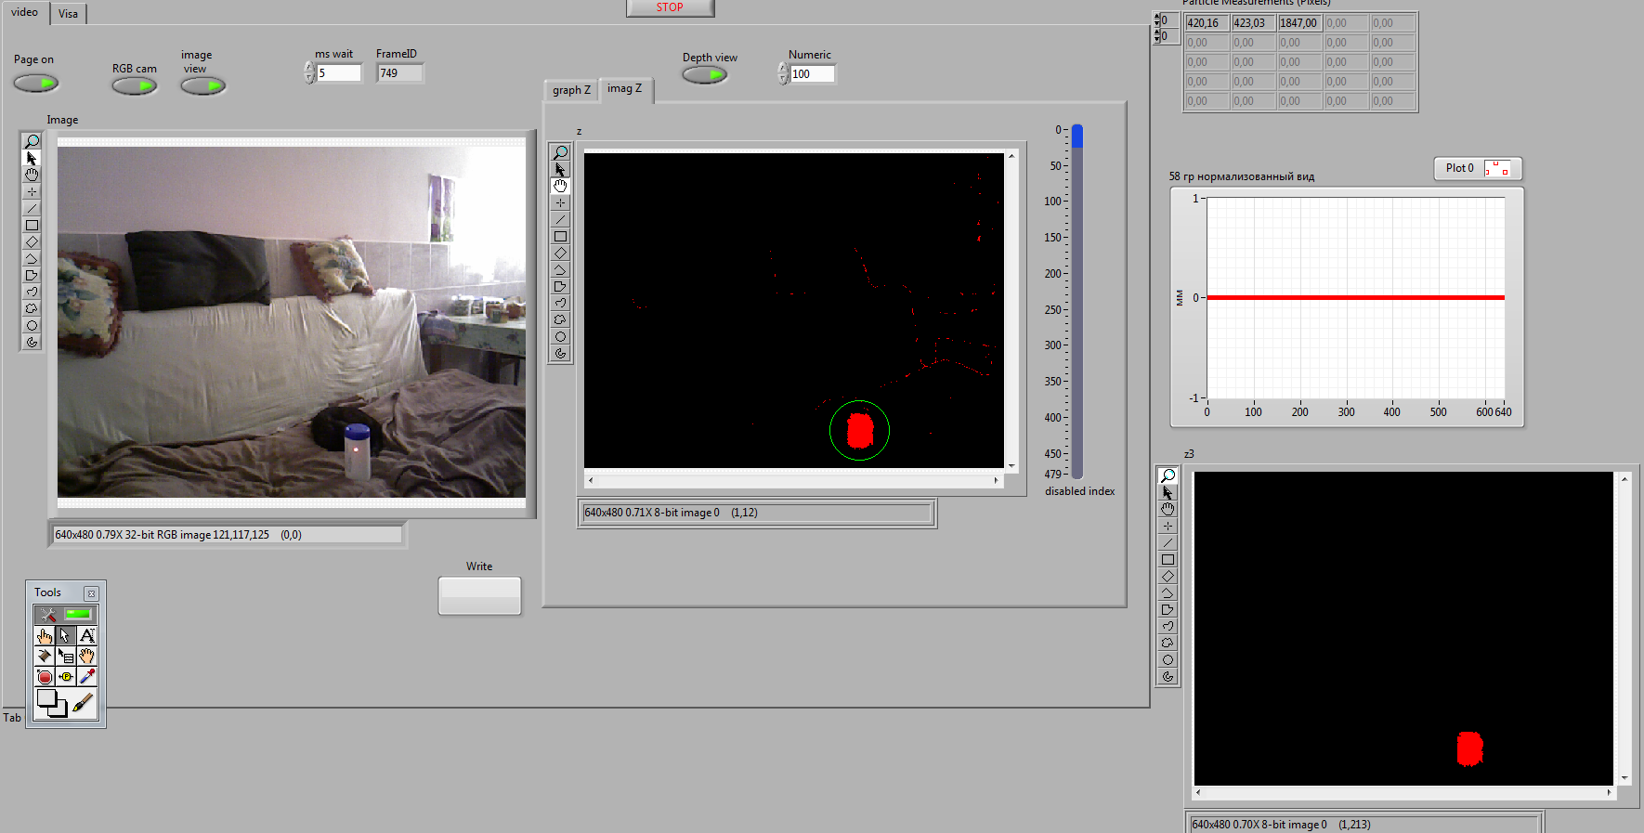Viewport: 1644px width, 833px height.
Task: Choose the Get Color eyedropper tool
Action: [x=86, y=677]
